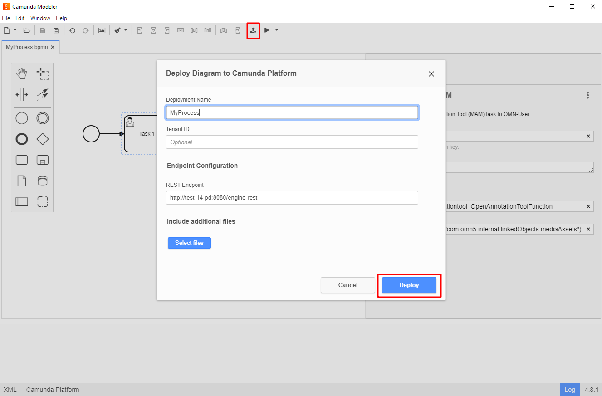Close the Deploy Diagram dialog

[431, 74]
